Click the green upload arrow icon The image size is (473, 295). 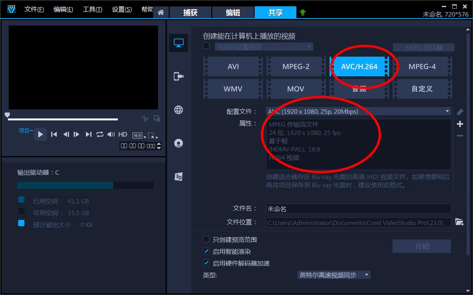point(303,12)
